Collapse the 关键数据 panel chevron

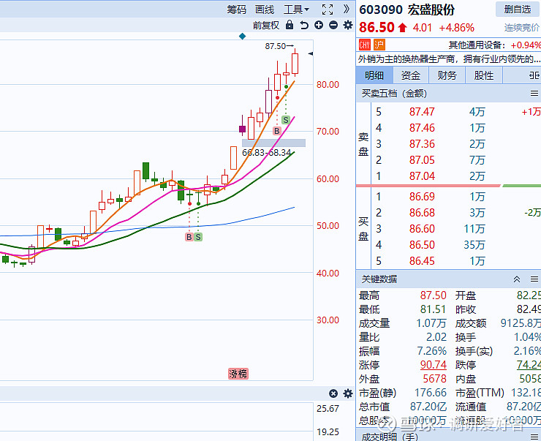click(x=516, y=279)
